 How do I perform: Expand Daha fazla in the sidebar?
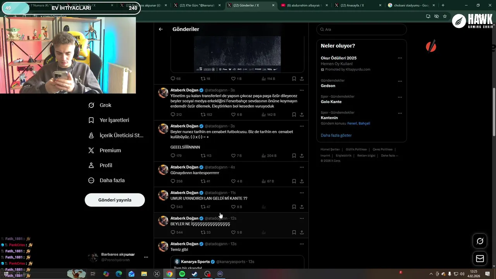click(107, 180)
